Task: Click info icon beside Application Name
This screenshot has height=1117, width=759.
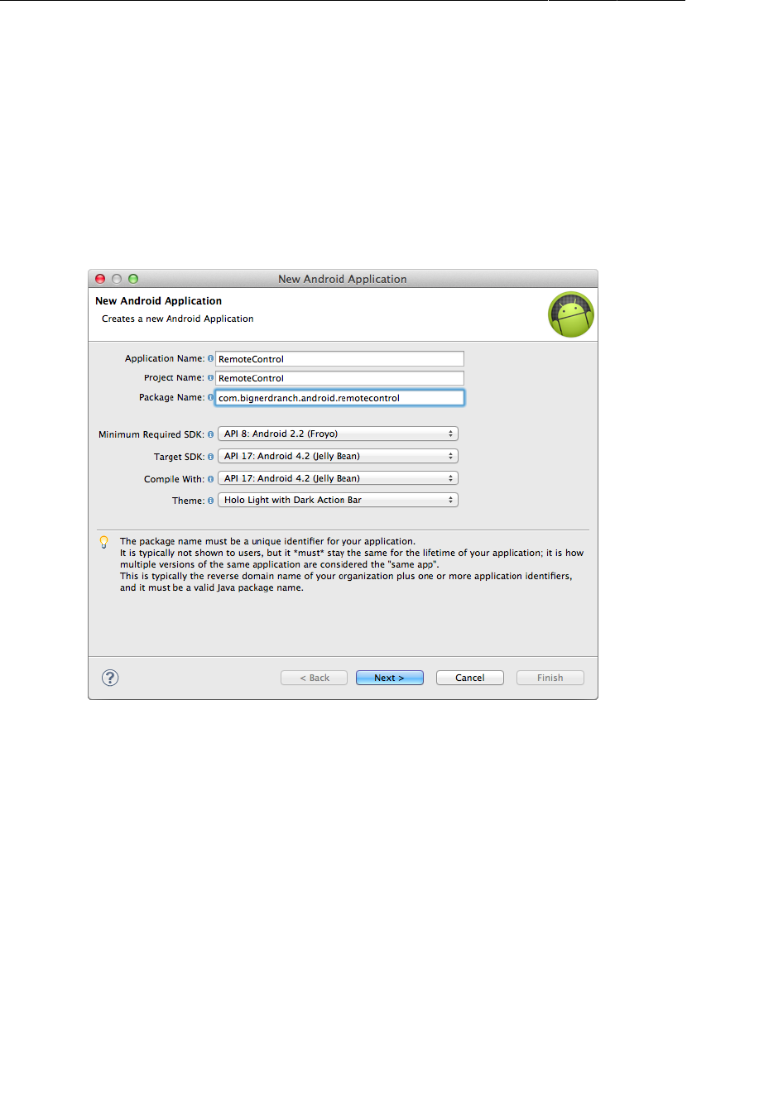Action: pyautogui.click(x=210, y=358)
